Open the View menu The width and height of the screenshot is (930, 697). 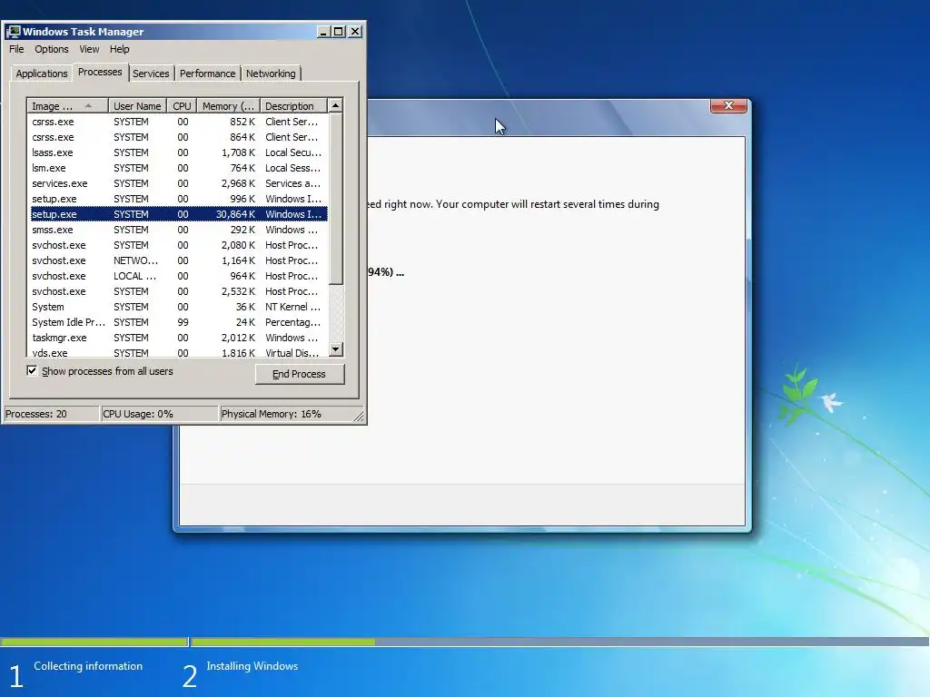[x=90, y=49]
